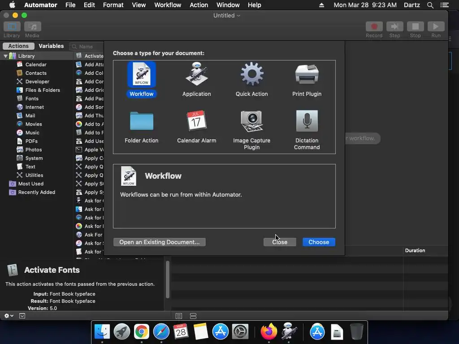This screenshot has height=344, width=459.
Task: Show the variables list view icon
Action: (193, 316)
